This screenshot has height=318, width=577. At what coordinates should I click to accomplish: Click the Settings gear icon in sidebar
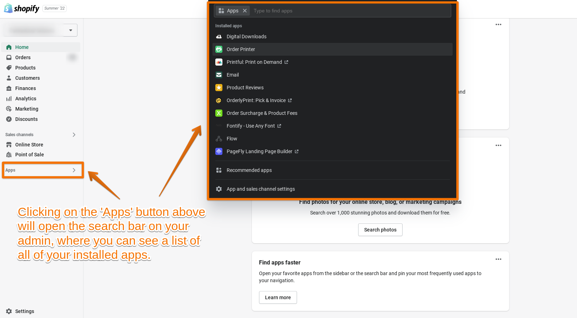click(x=9, y=311)
